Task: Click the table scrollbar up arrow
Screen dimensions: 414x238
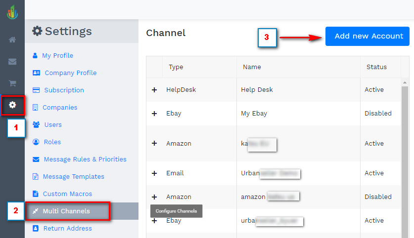Action: (405, 82)
